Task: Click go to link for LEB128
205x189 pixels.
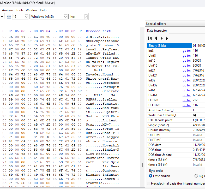Action: tap(186, 101)
